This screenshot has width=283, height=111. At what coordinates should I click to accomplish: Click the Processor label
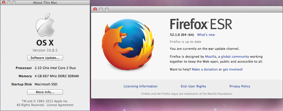click(24, 68)
